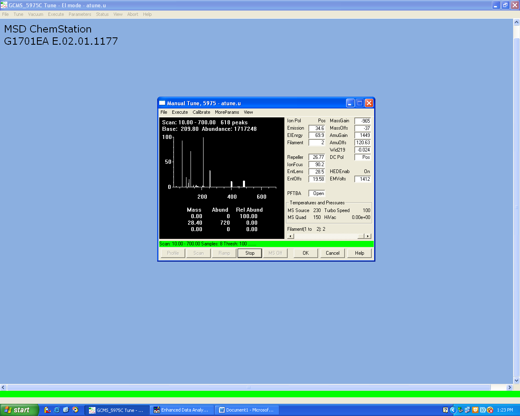Click left arrow of Filament scrollbar
The image size is (520, 416).
pos(290,236)
